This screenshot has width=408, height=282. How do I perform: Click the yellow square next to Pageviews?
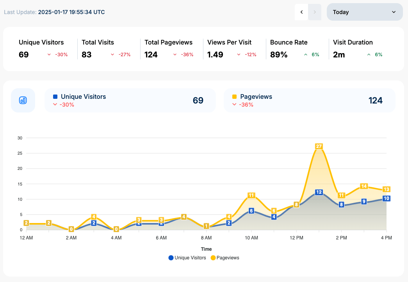(x=234, y=96)
